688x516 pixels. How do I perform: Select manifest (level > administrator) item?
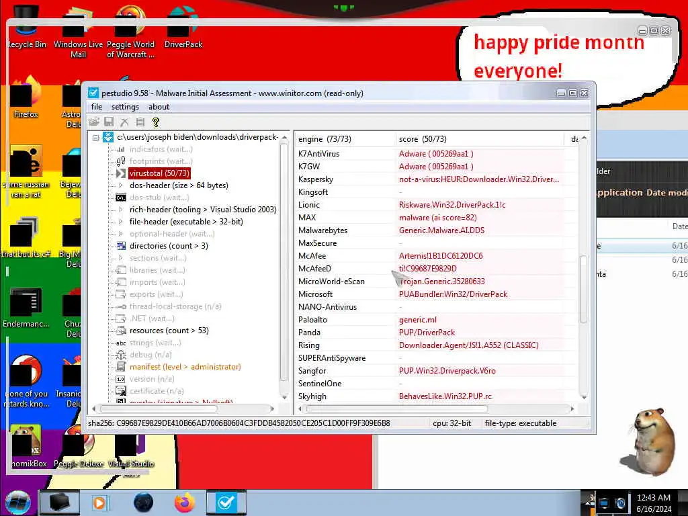[x=185, y=367]
